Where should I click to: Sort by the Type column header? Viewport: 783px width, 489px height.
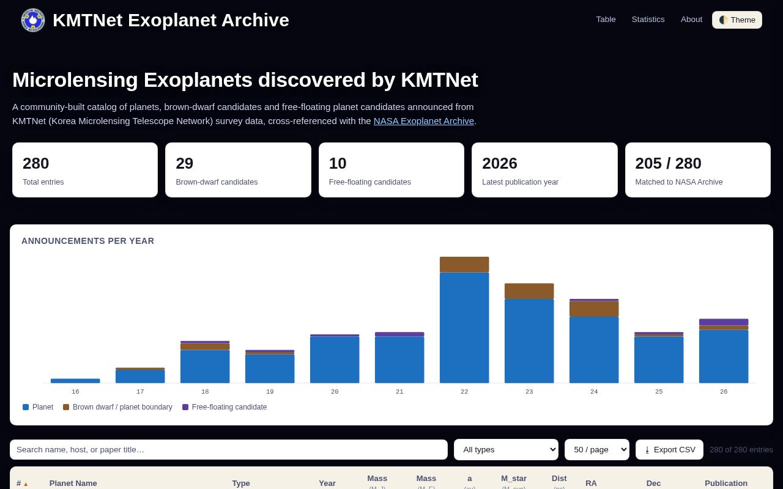pos(241,483)
